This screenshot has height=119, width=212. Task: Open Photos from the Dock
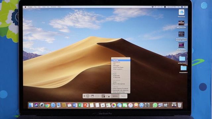point(114,105)
